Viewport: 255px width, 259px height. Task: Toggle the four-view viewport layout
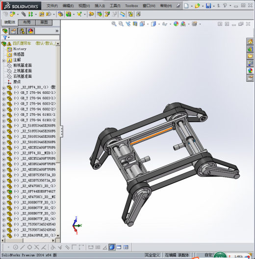(x=126, y=247)
